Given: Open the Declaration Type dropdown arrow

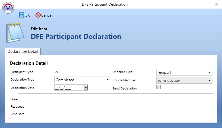Looking at the screenshot, I should point(107,80).
